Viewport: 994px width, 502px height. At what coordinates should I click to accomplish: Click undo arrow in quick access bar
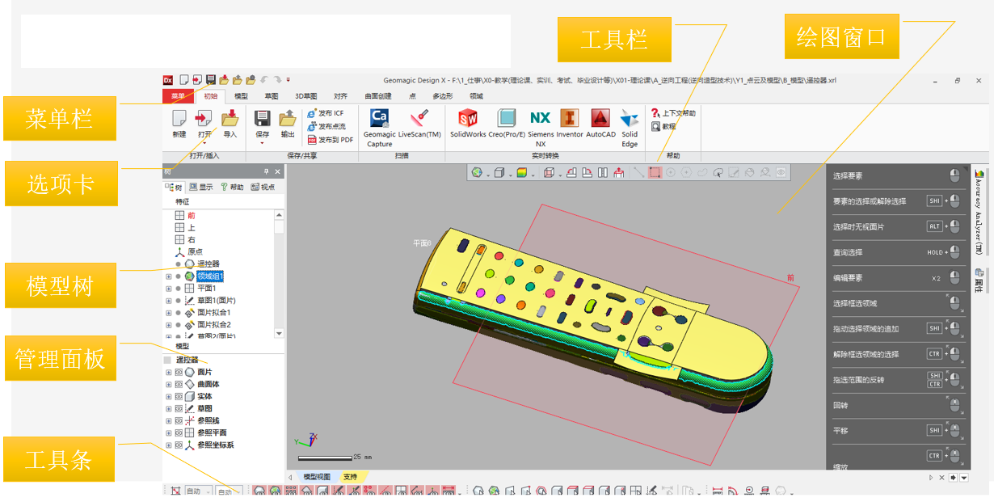click(x=264, y=80)
